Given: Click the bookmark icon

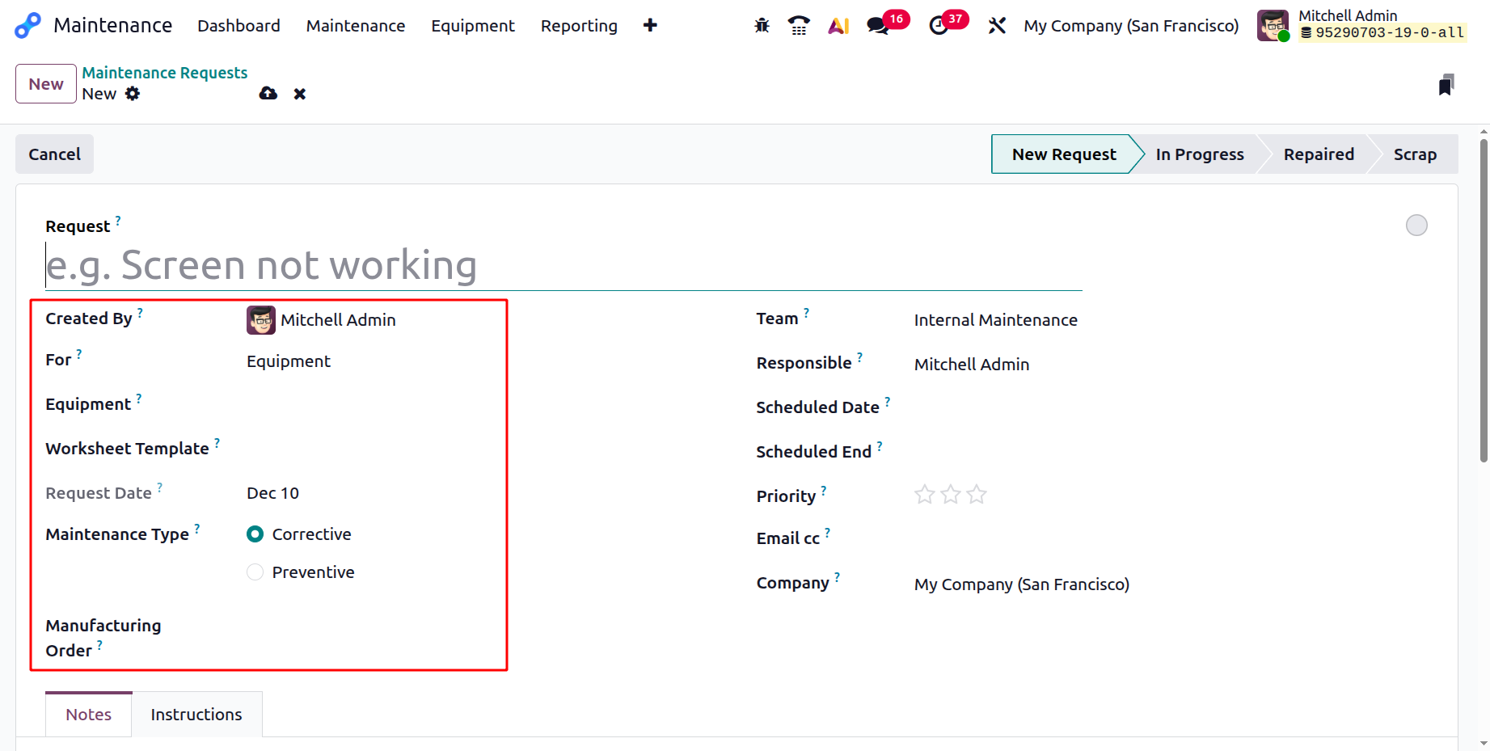Looking at the screenshot, I should pos(1446,85).
